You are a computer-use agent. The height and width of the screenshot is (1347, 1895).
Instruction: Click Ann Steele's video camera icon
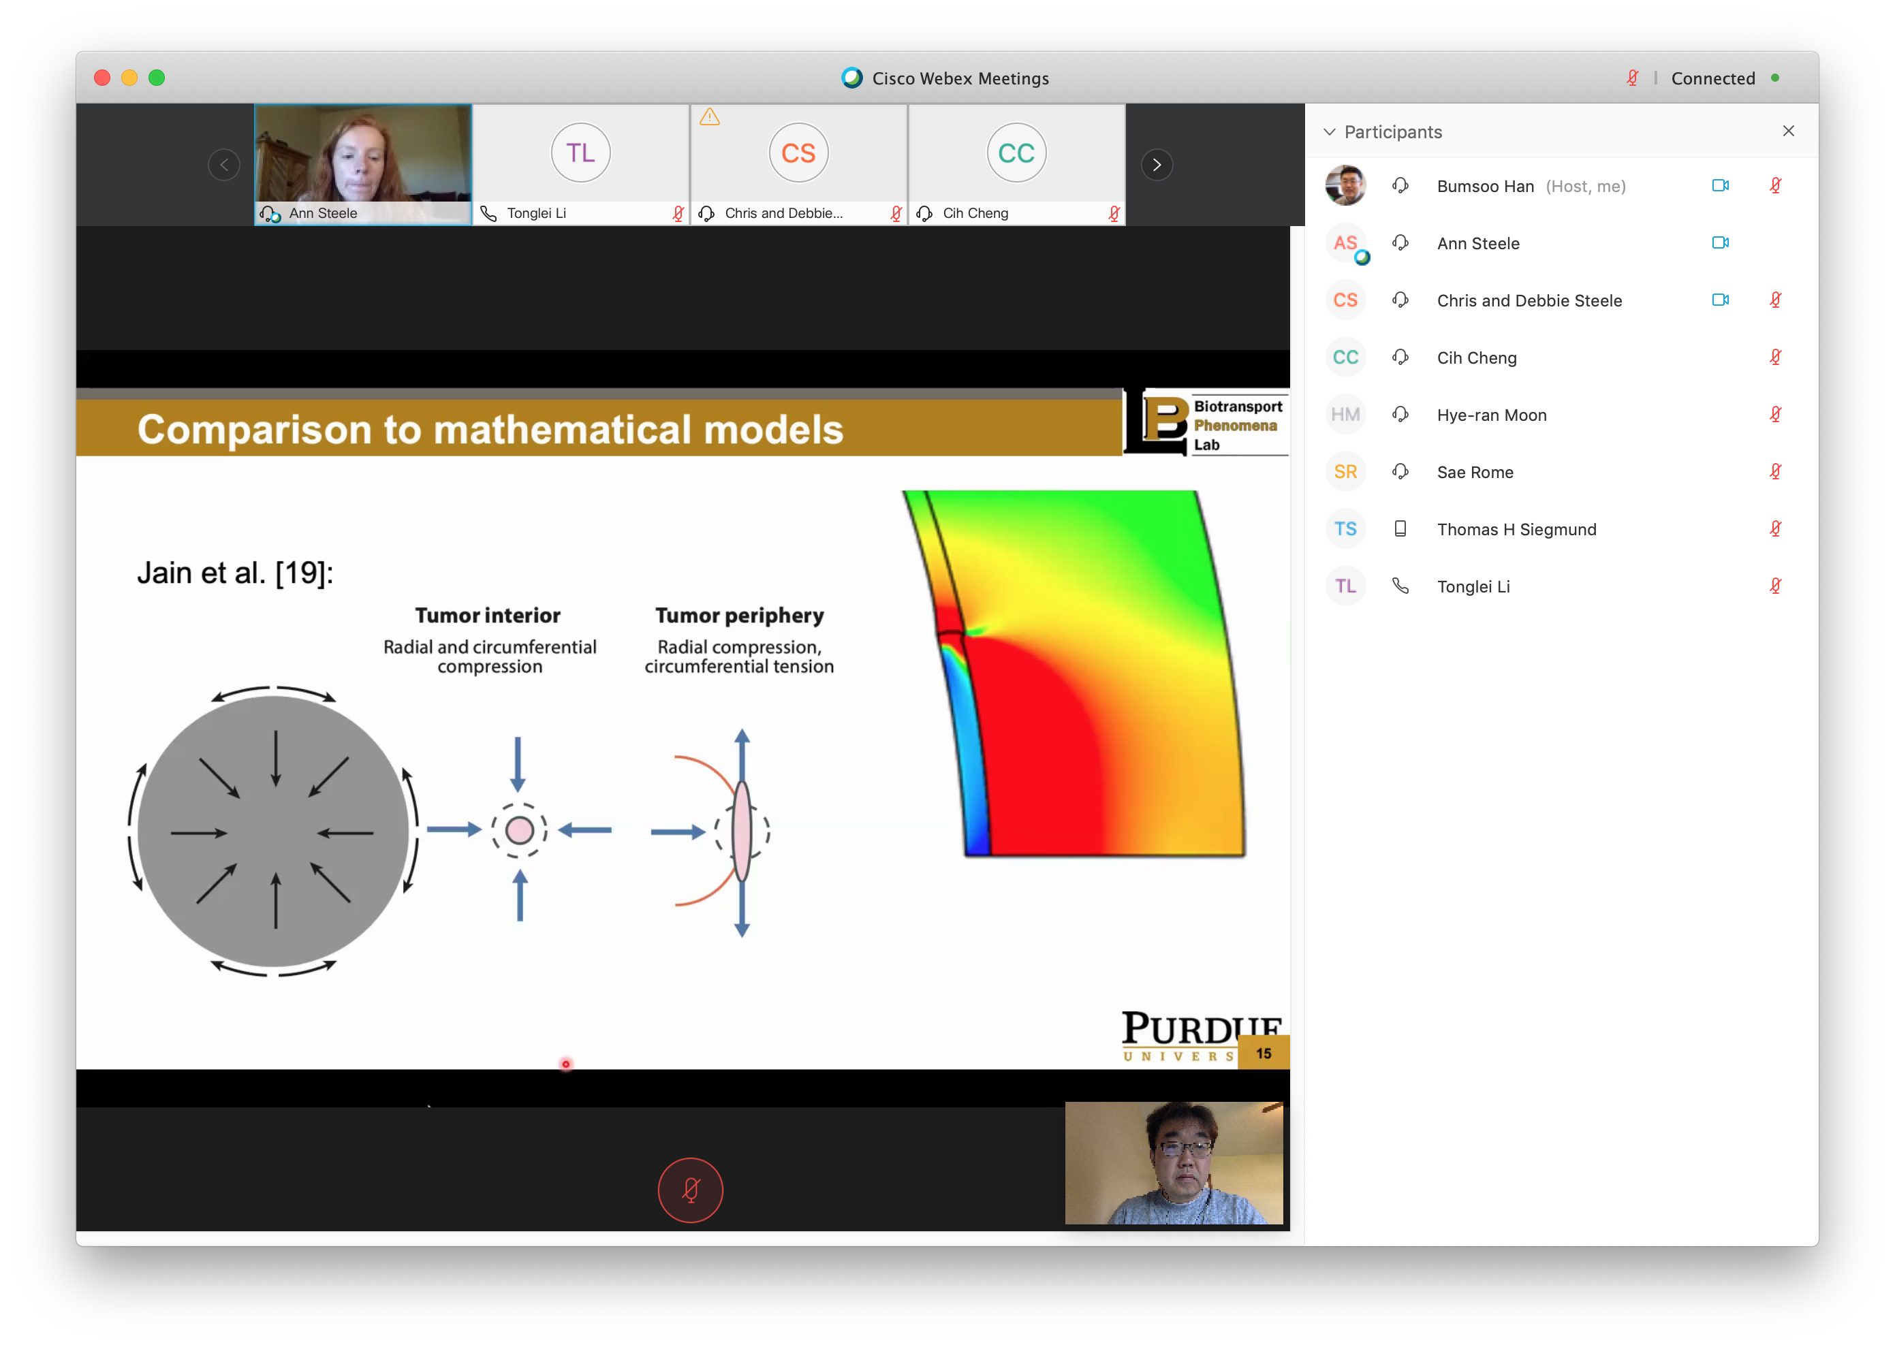click(x=1720, y=243)
